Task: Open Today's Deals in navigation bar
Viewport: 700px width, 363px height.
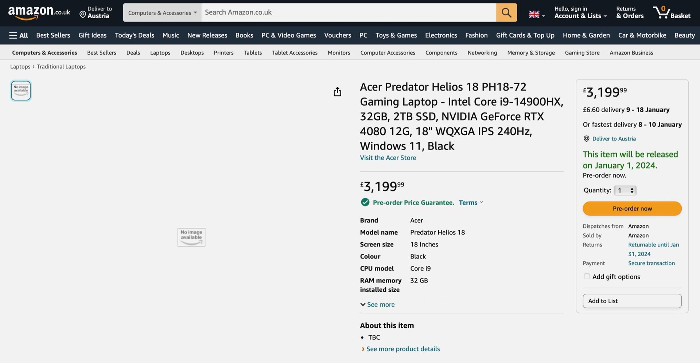Action: pyautogui.click(x=134, y=35)
